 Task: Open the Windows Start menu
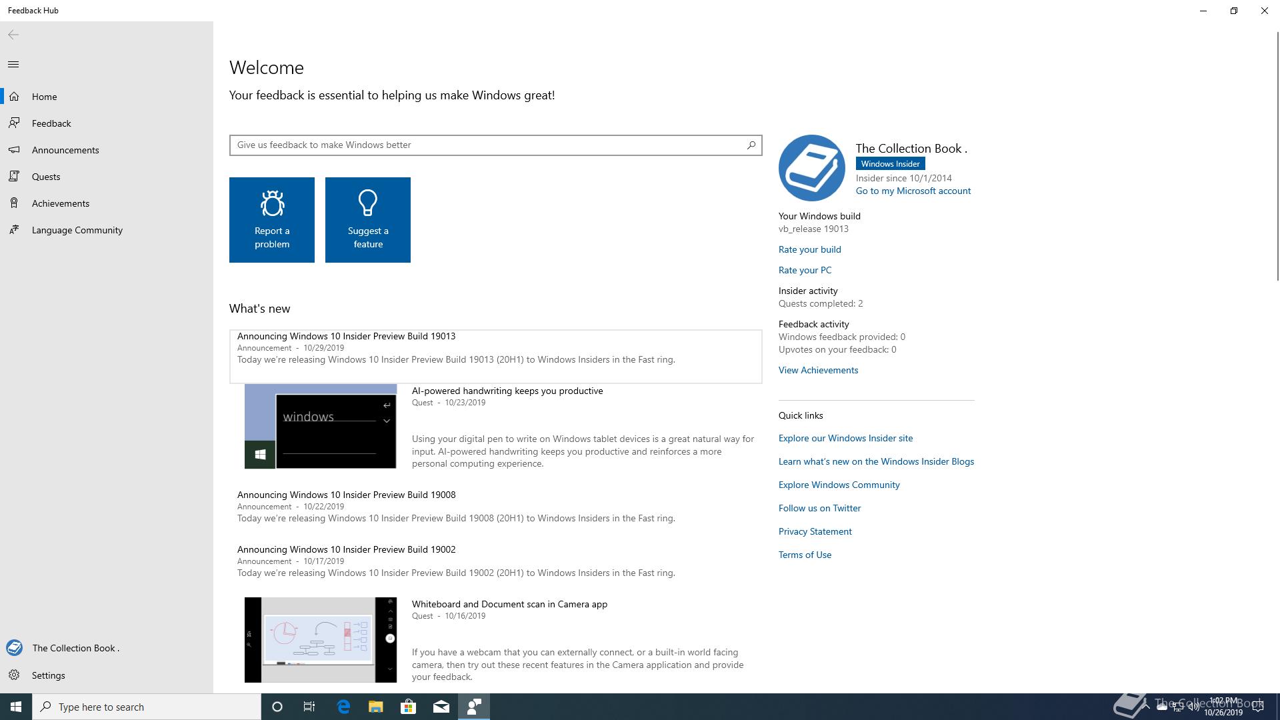pos(16,707)
